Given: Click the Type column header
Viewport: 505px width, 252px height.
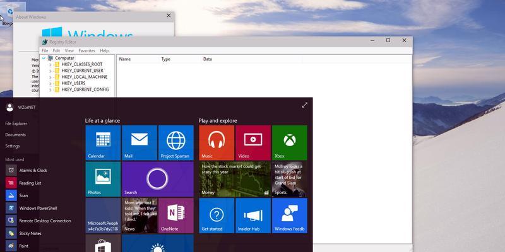Looking at the screenshot, I should (x=180, y=59).
